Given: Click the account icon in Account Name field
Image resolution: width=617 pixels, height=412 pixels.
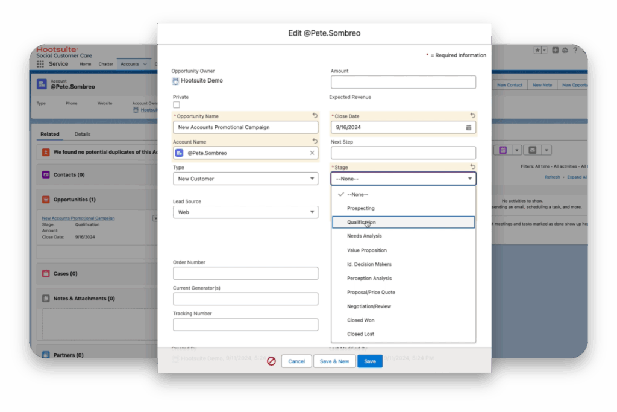Looking at the screenshot, I should click(x=180, y=153).
